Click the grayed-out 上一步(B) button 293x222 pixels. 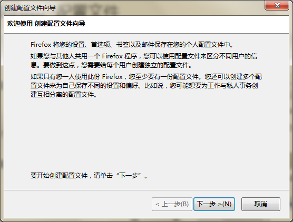[172, 204]
